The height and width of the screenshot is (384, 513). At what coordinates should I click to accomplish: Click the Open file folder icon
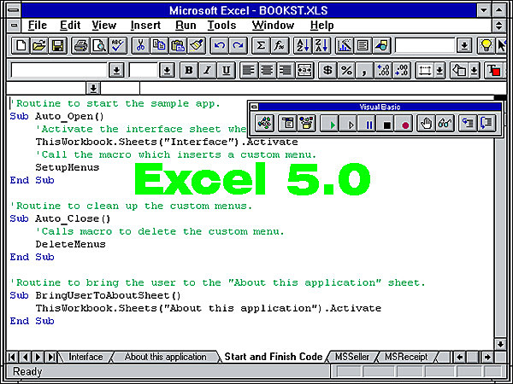click(x=39, y=46)
